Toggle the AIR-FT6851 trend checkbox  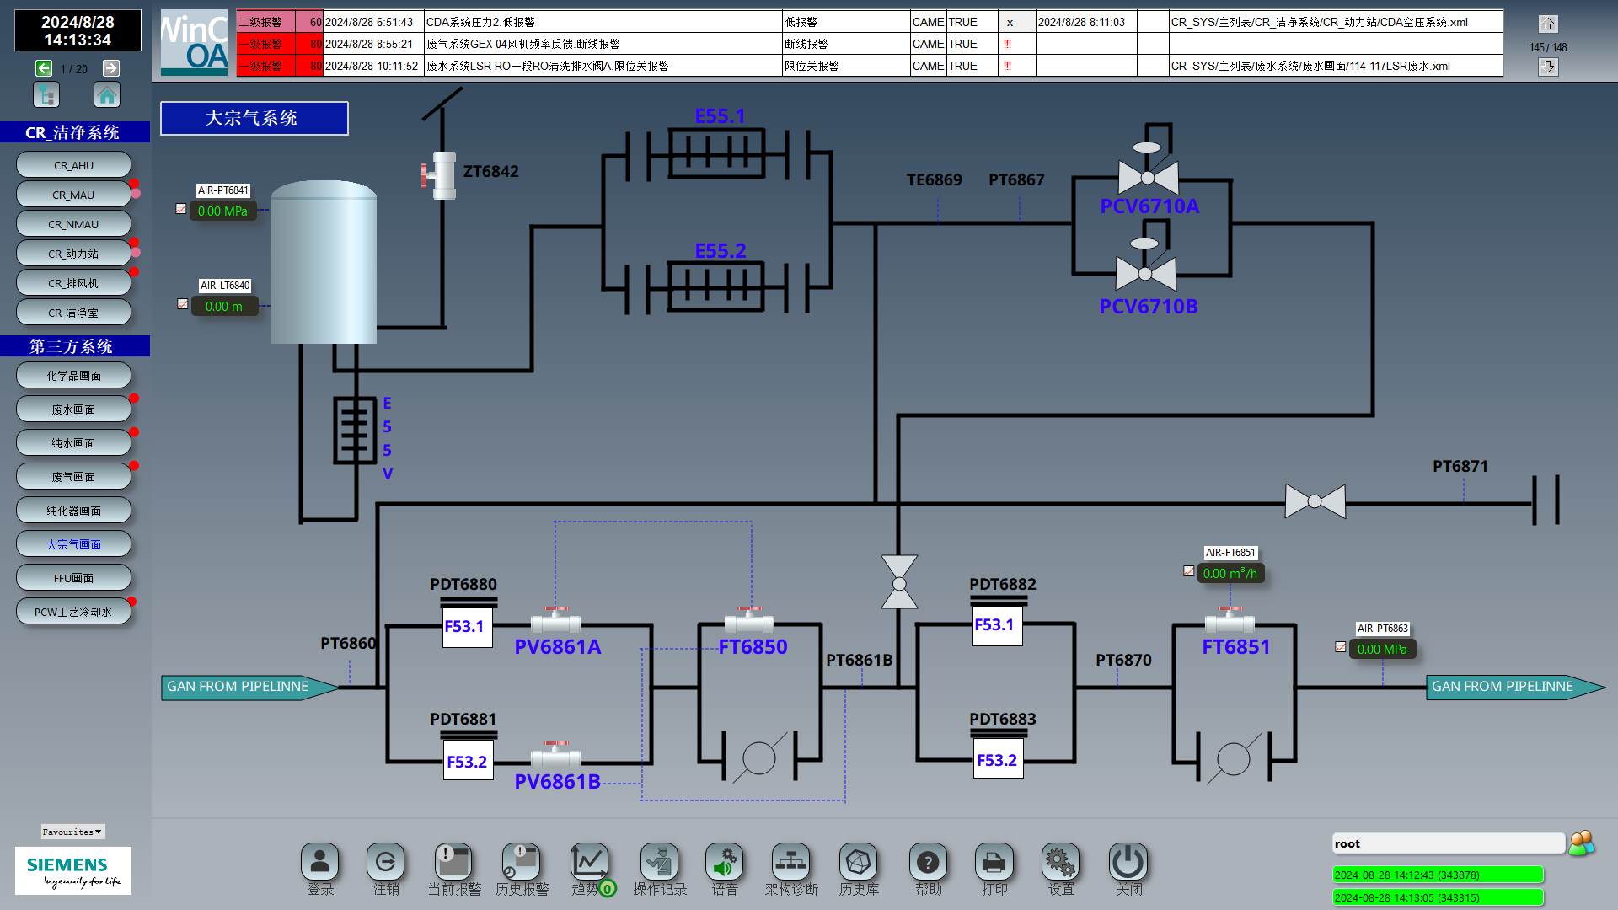point(1189,571)
